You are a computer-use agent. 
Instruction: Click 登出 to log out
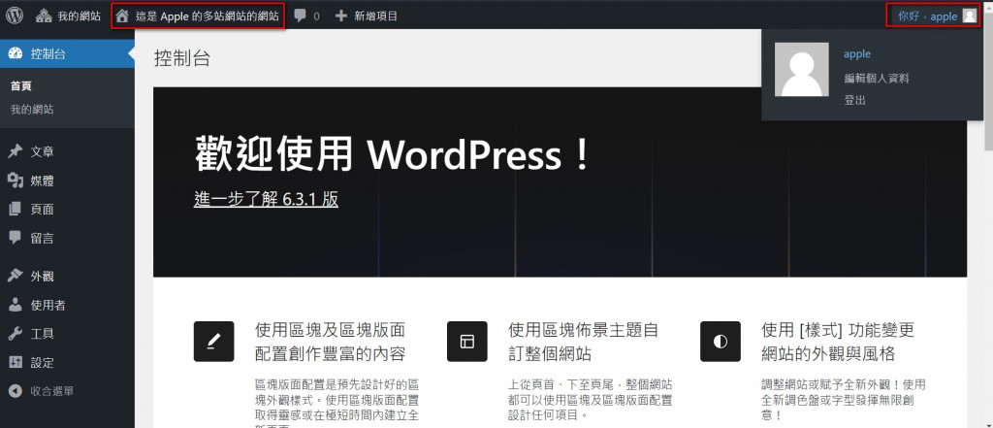(x=855, y=100)
